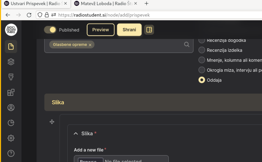The image size is (262, 162).
Task: Select the Recenzija izdelka radio option
Action: 202,50
